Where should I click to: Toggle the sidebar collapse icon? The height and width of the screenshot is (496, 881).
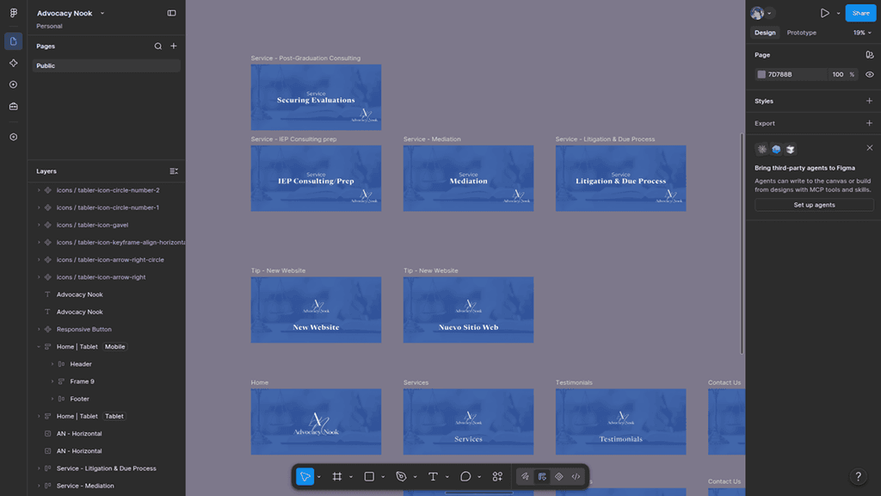(171, 13)
